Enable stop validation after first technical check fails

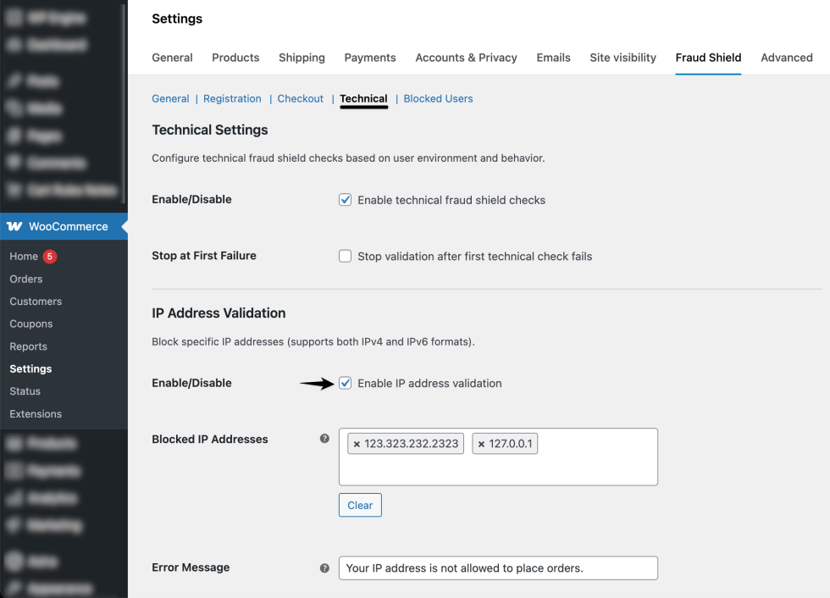tap(346, 256)
